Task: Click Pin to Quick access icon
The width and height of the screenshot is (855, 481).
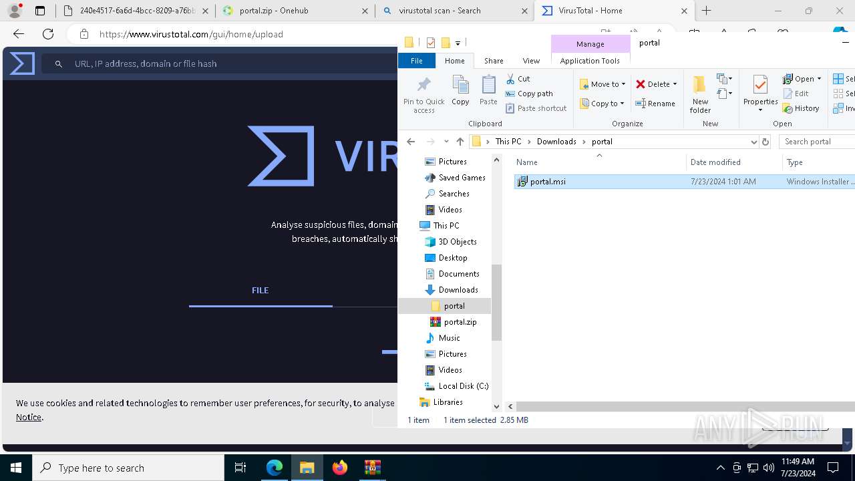Action: pos(423,94)
